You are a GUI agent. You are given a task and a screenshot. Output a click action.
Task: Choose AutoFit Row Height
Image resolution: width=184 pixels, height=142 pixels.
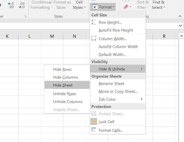pyautogui.click(x=118, y=30)
